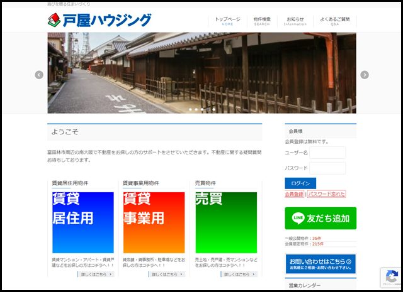Click the 賃貸事業用物件 heading
This screenshot has height=292, width=403.
pos(141,183)
